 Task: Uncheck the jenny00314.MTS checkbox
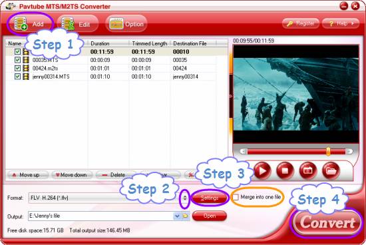(17, 77)
